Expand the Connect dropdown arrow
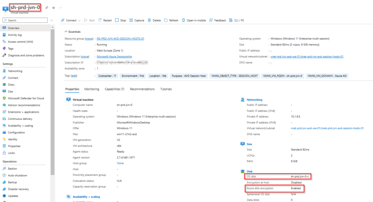 [80, 20]
